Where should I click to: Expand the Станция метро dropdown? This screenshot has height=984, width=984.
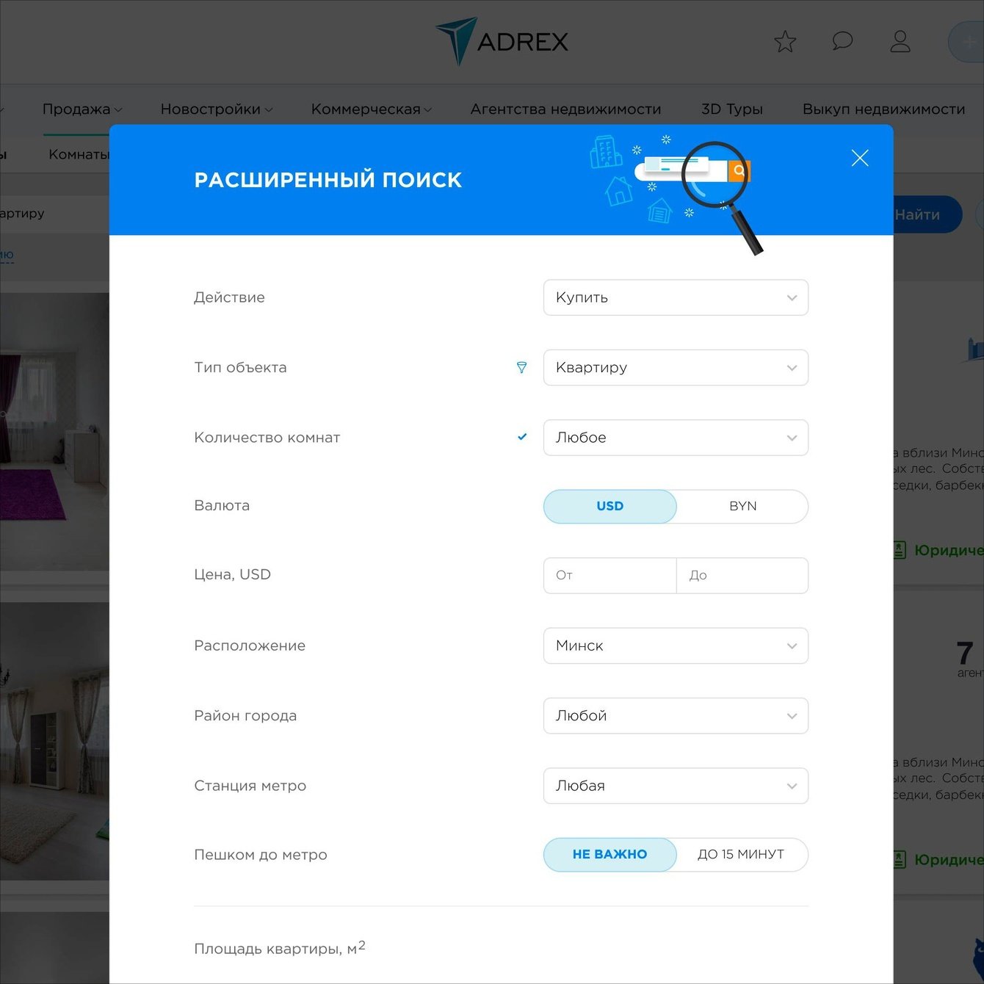click(x=676, y=786)
